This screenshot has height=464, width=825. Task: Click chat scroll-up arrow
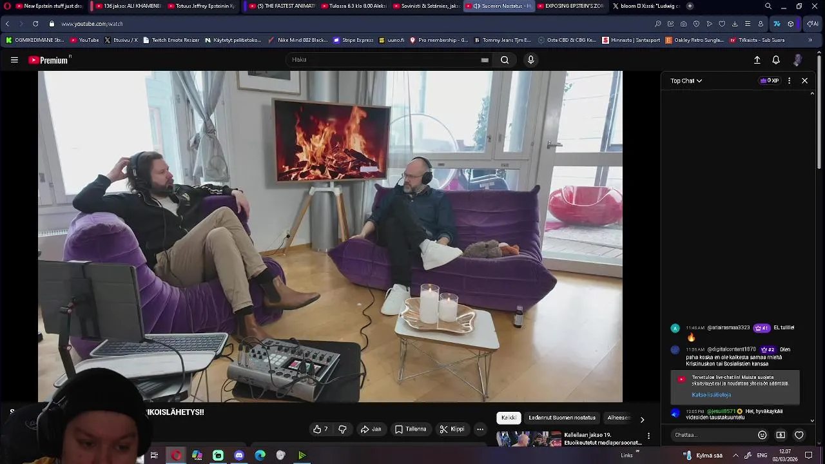coord(812,93)
